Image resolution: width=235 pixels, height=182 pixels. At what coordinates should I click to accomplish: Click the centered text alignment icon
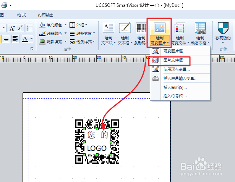(6, 39)
